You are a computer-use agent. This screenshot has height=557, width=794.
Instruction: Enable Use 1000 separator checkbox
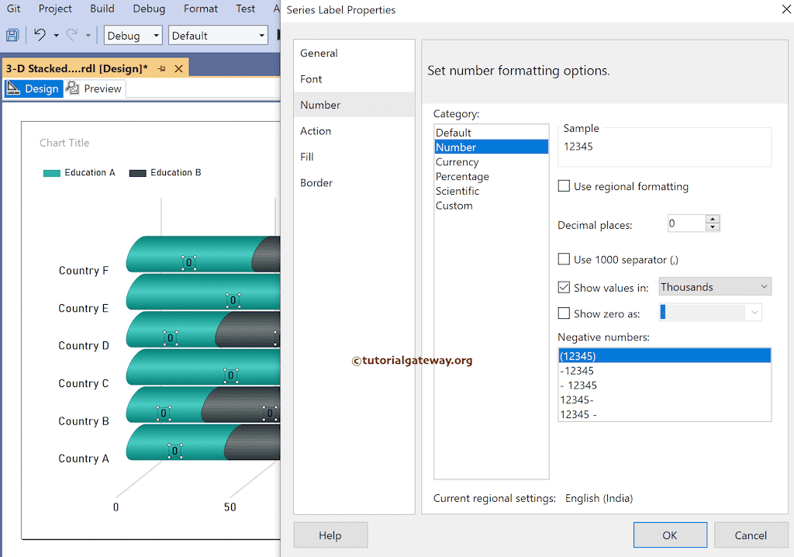pyautogui.click(x=564, y=259)
